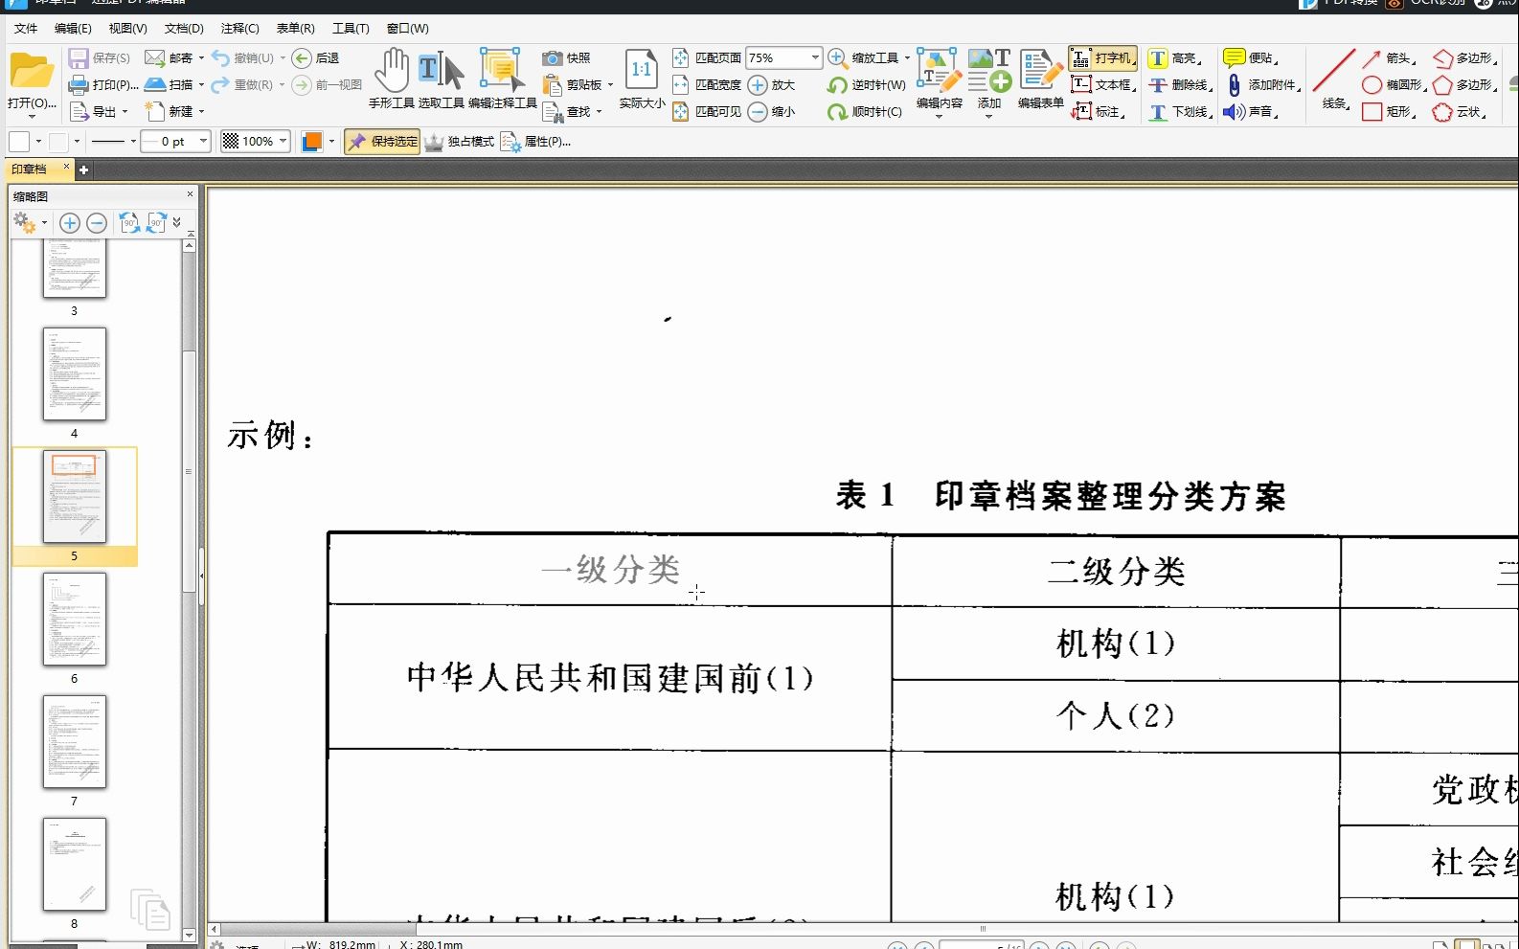Zoom out thumbnails with minus icon
This screenshot has width=1519, height=949.
point(97,224)
